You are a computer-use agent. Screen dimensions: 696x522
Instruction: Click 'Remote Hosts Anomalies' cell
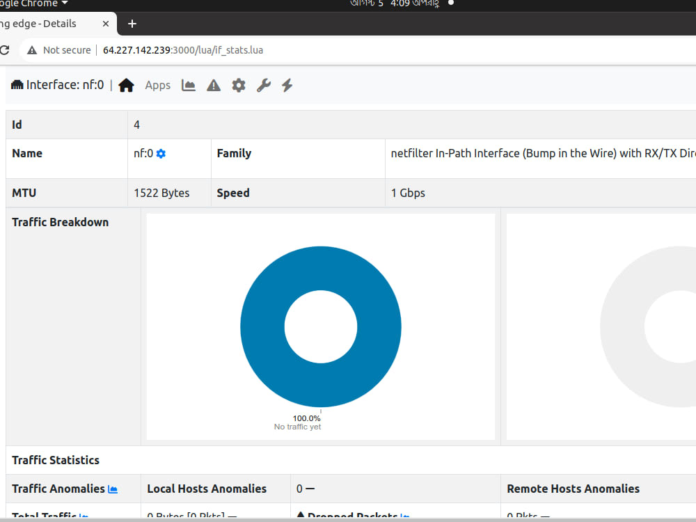pos(599,489)
